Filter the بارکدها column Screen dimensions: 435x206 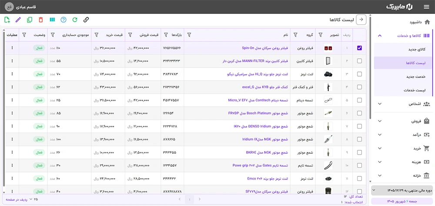coord(166,35)
